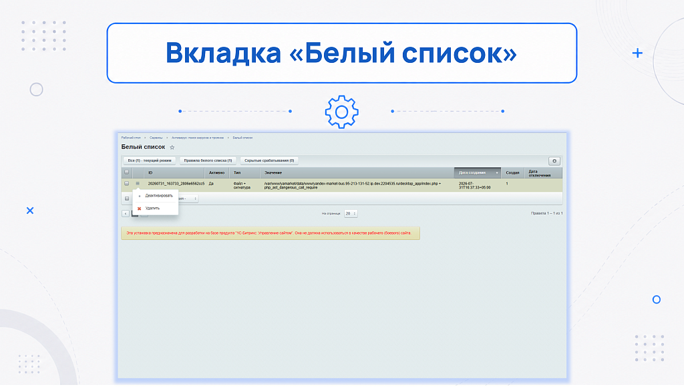The width and height of the screenshot is (684, 387).
Task: Click sort arrow on Дата создания column
Action: (x=496, y=172)
